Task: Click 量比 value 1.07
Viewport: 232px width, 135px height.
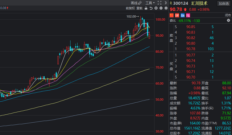Action: 227,98
